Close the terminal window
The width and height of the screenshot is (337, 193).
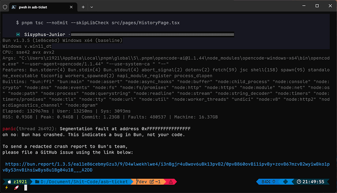(x=330, y=6)
